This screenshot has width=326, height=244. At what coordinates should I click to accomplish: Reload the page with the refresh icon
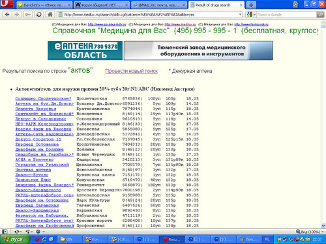pos(39,14)
